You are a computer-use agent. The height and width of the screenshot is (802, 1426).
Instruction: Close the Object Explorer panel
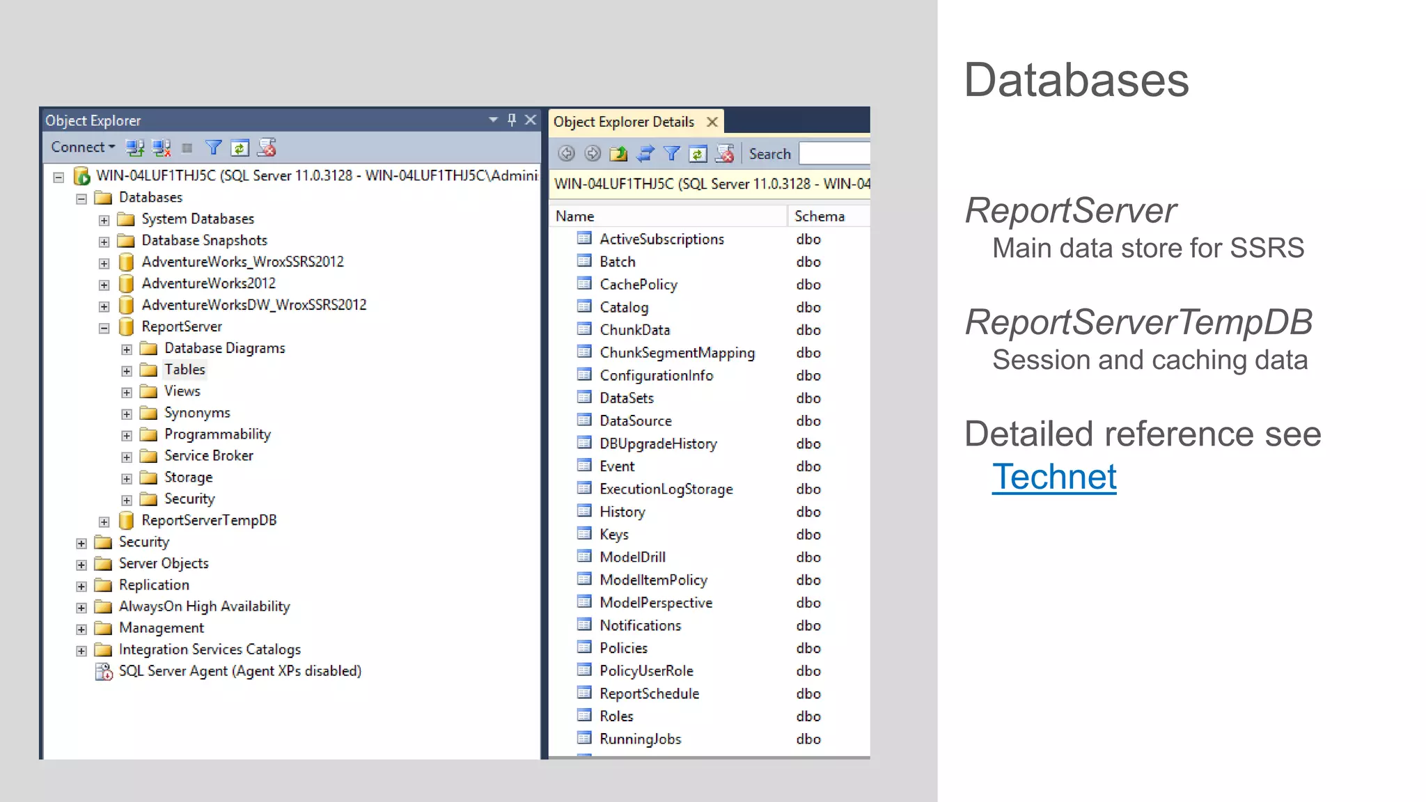(x=531, y=120)
